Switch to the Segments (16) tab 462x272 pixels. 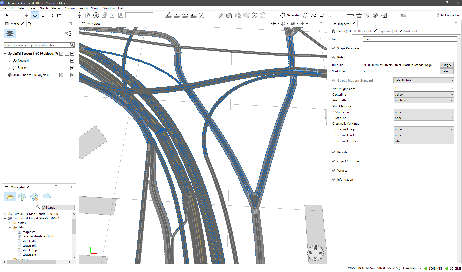385,31
